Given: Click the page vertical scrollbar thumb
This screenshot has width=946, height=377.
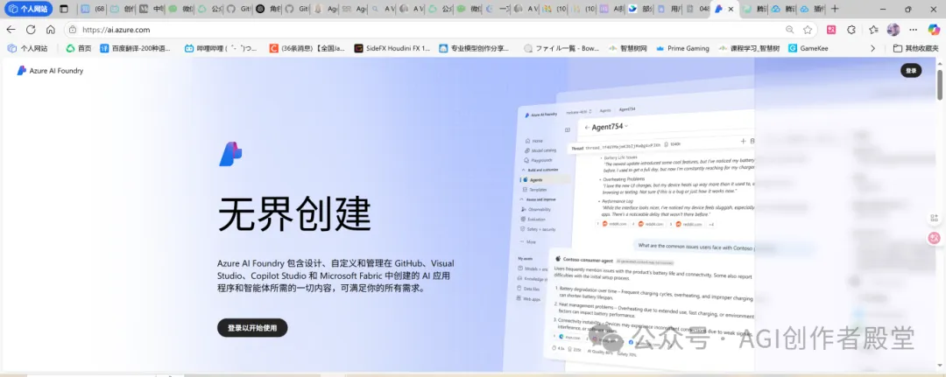Looking at the screenshot, I should (939, 84).
